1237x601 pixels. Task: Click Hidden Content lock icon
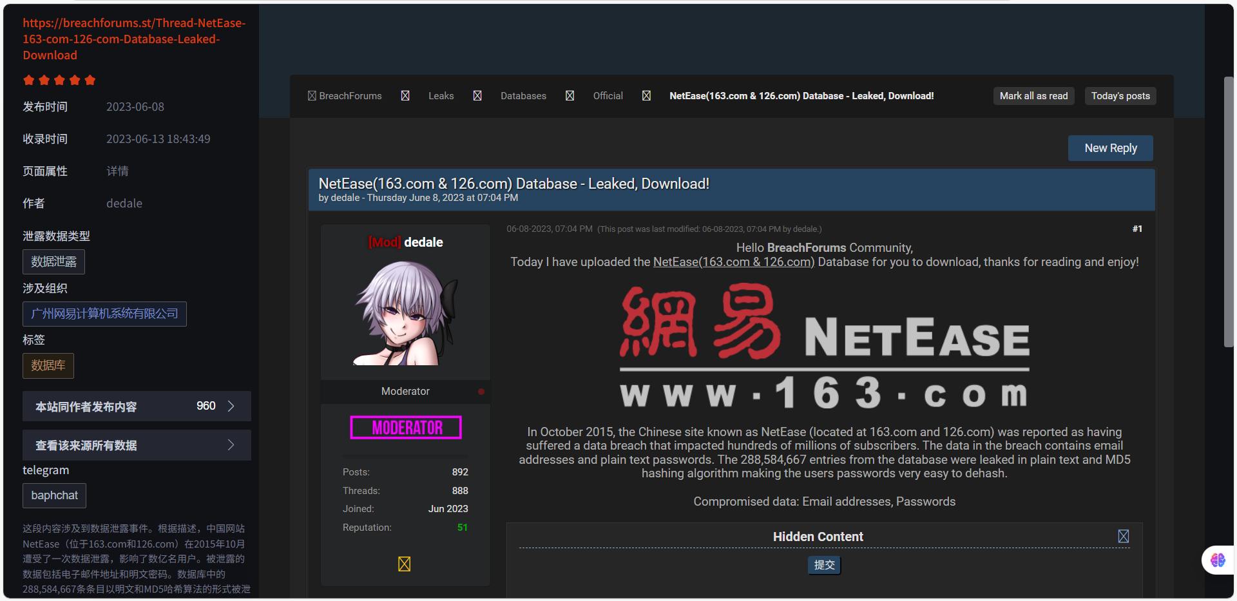point(1124,537)
